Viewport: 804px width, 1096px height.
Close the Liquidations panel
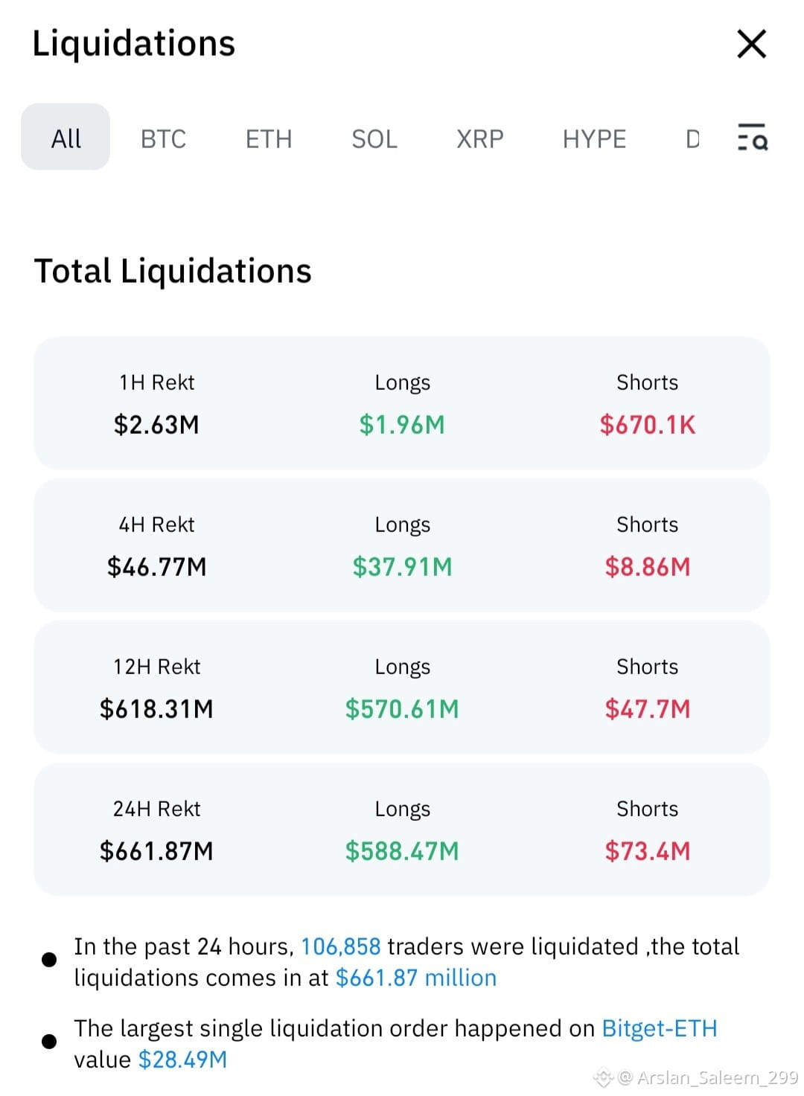[751, 44]
